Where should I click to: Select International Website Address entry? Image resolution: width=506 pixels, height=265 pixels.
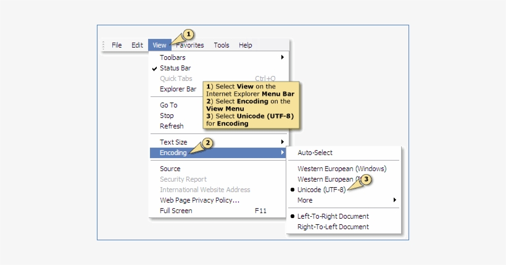click(x=218, y=190)
